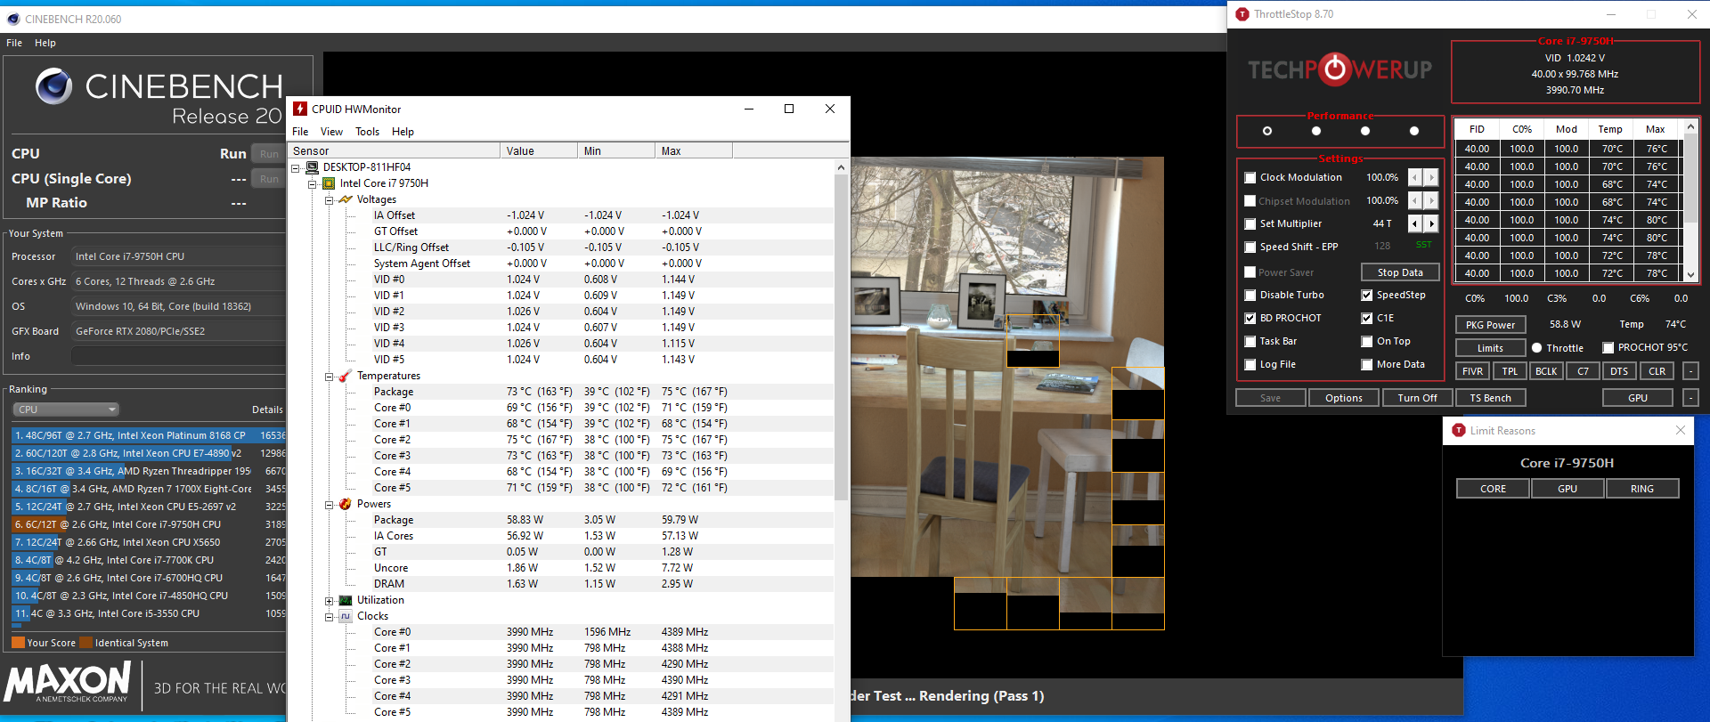This screenshot has height=722, width=1710.
Task: Collapse the Powers section
Action: coord(330,505)
